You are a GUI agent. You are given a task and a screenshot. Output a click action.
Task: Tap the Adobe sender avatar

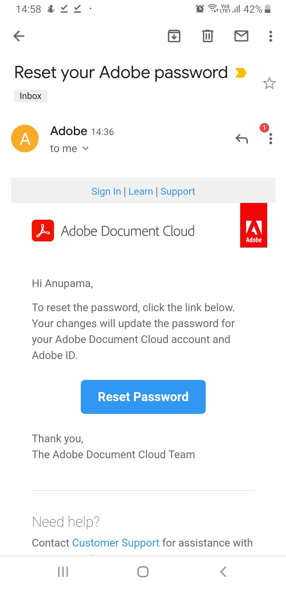[25, 138]
